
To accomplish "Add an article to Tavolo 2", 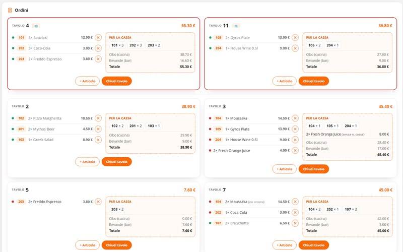I will click(x=87, y=162).
